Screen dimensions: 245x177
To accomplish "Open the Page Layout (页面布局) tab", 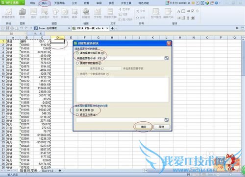I will point(59,3).
